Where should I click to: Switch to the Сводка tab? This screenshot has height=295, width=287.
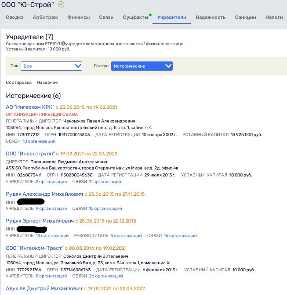15,18
